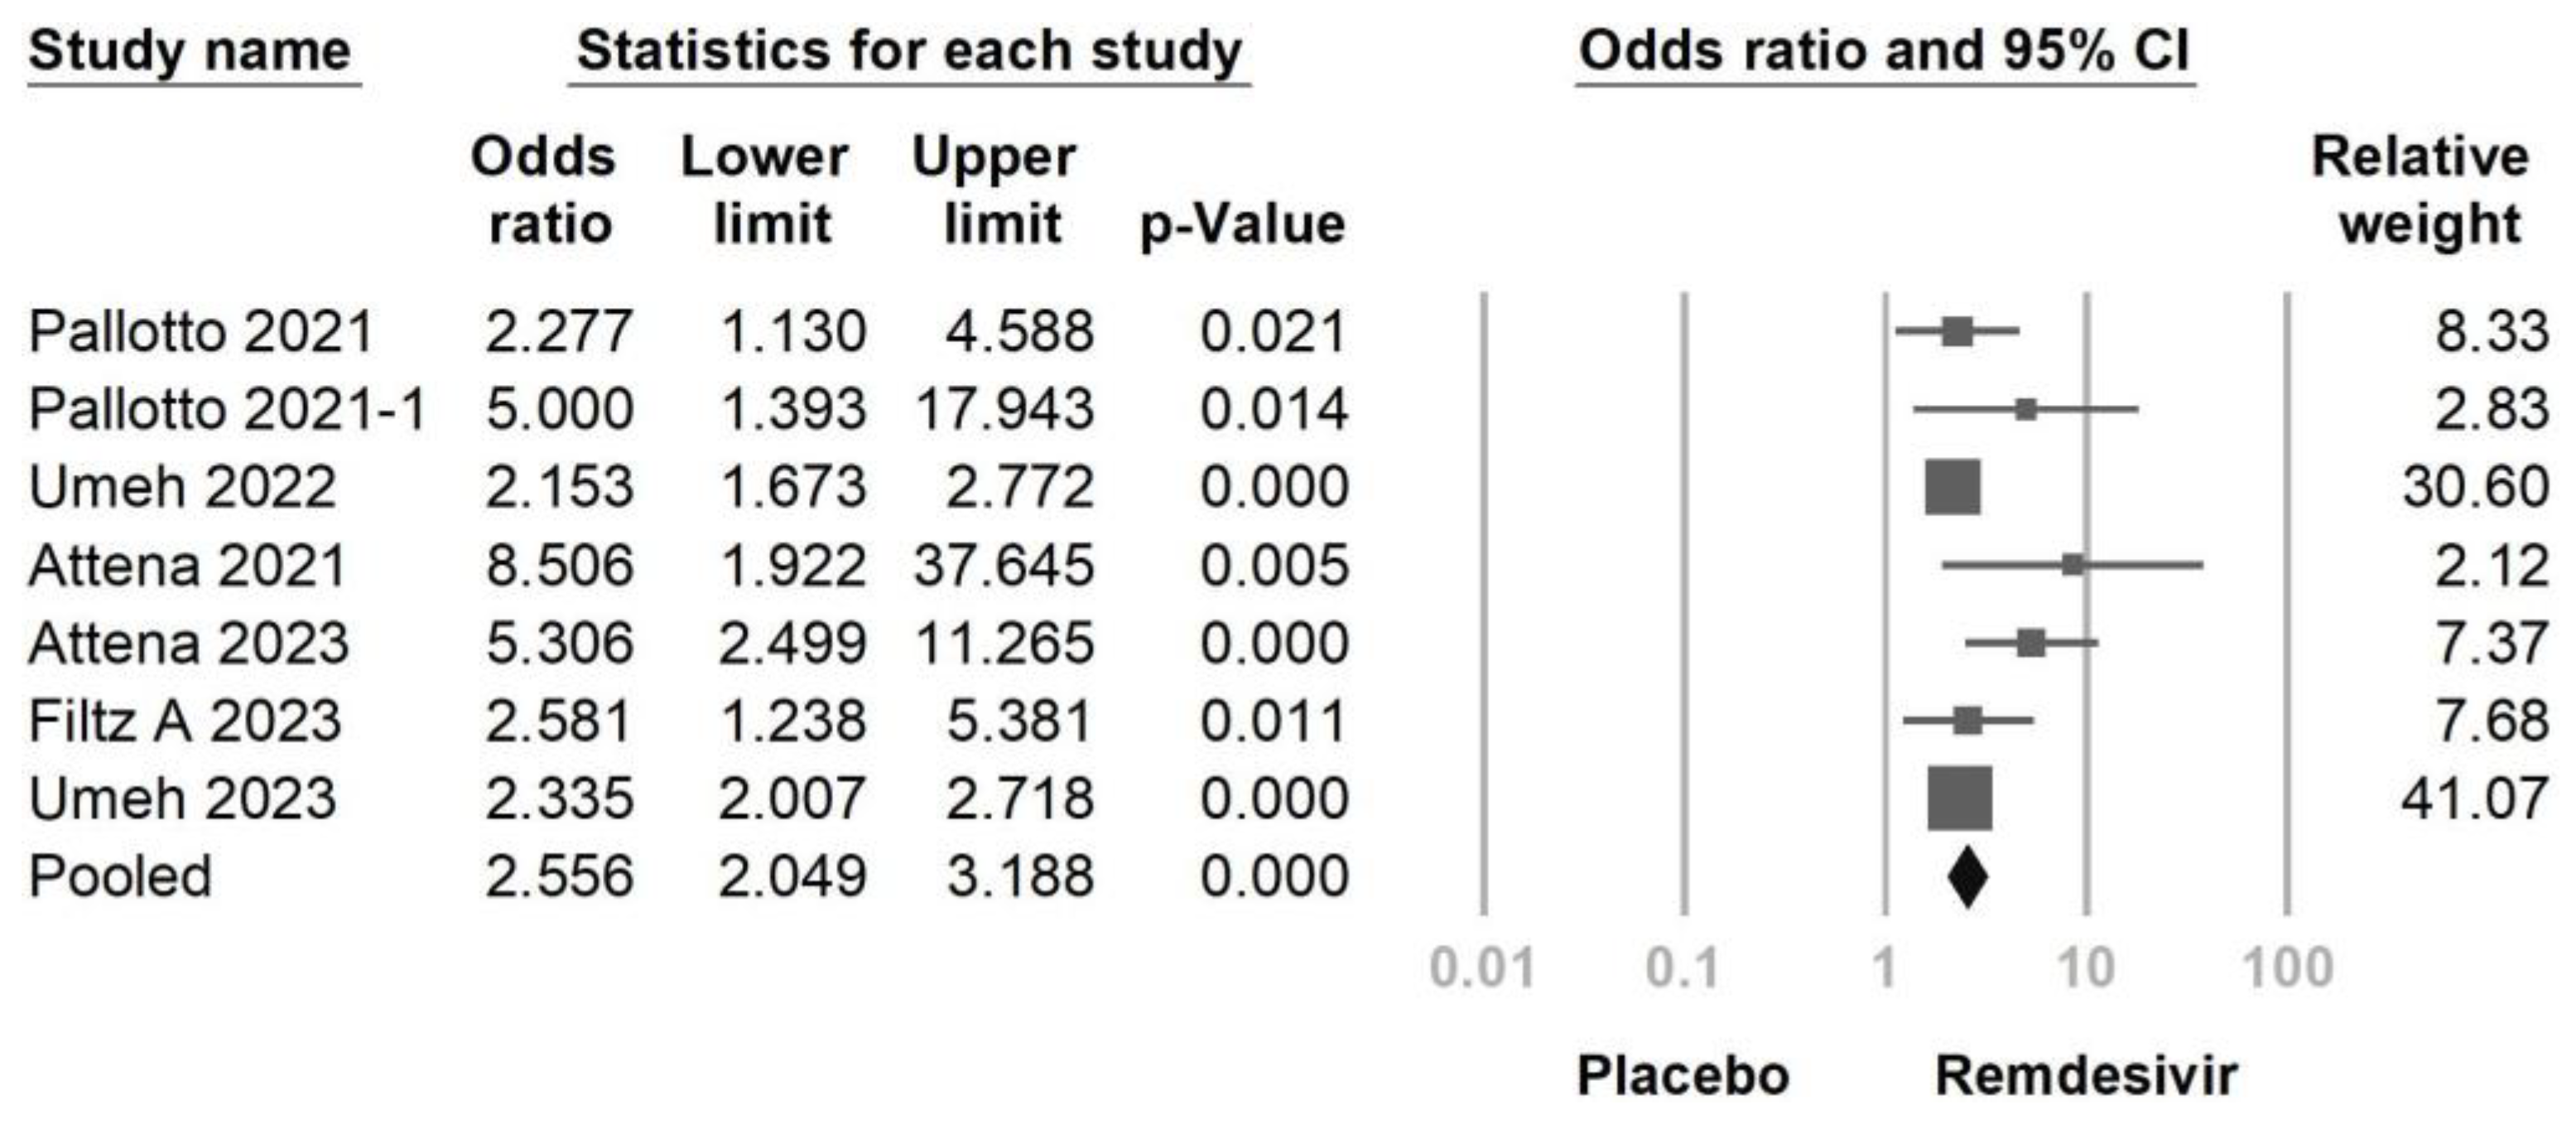Click the Umeh 2022 square marker

1953,487
